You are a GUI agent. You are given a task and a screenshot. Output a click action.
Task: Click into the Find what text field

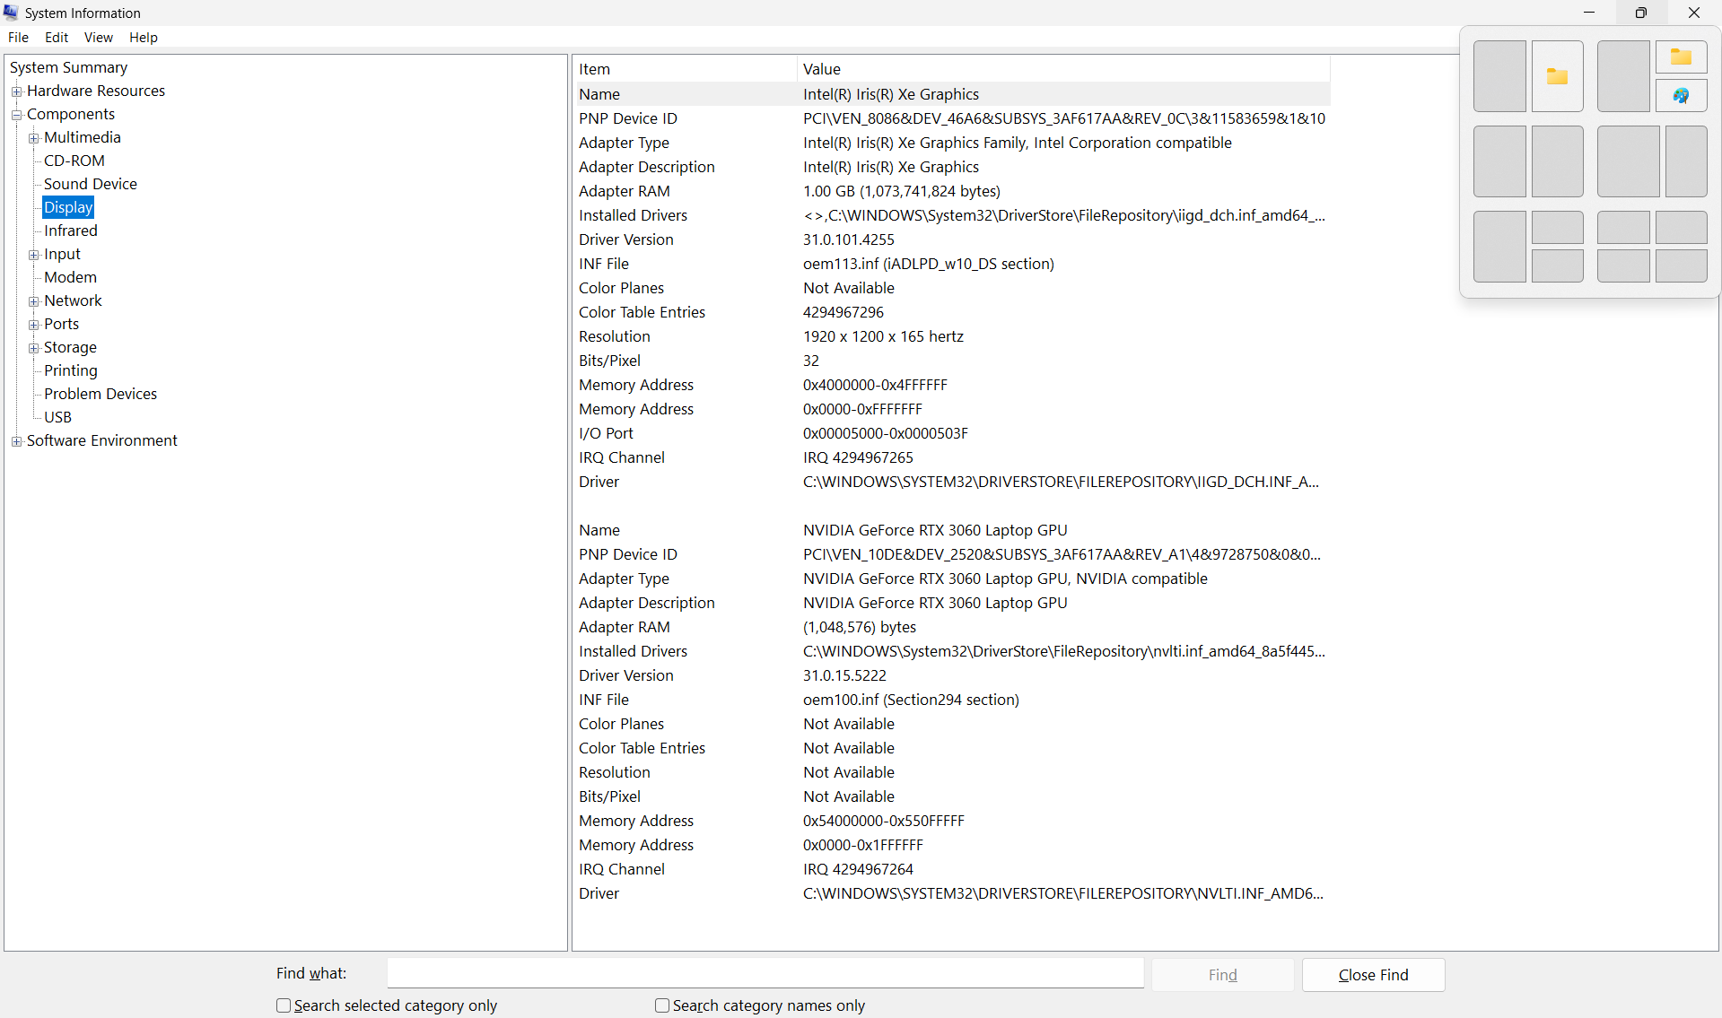point(765,973)
